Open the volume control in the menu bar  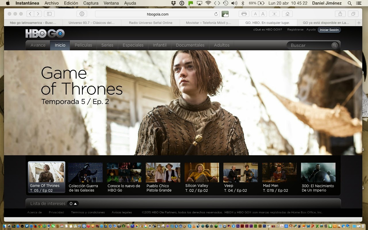[x=234, y=3]
